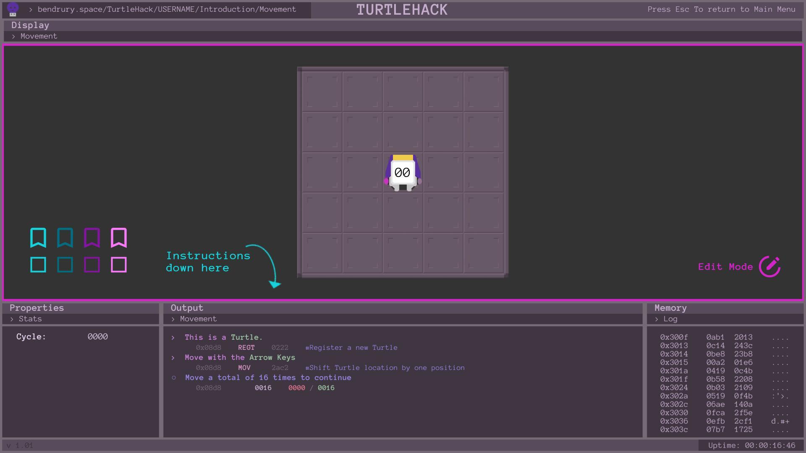Expand the Movement row under Display
806x453 pixels.
point(403,36)
